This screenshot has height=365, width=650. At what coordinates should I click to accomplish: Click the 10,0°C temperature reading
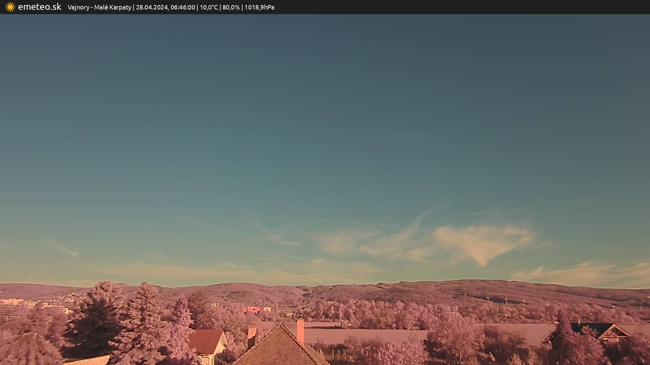click(x=209, y=7)
